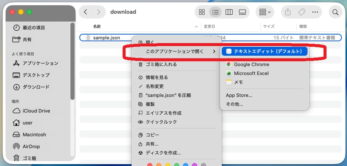
Task: Sort by the 名前 column header
Action: [x=97, y=26]
